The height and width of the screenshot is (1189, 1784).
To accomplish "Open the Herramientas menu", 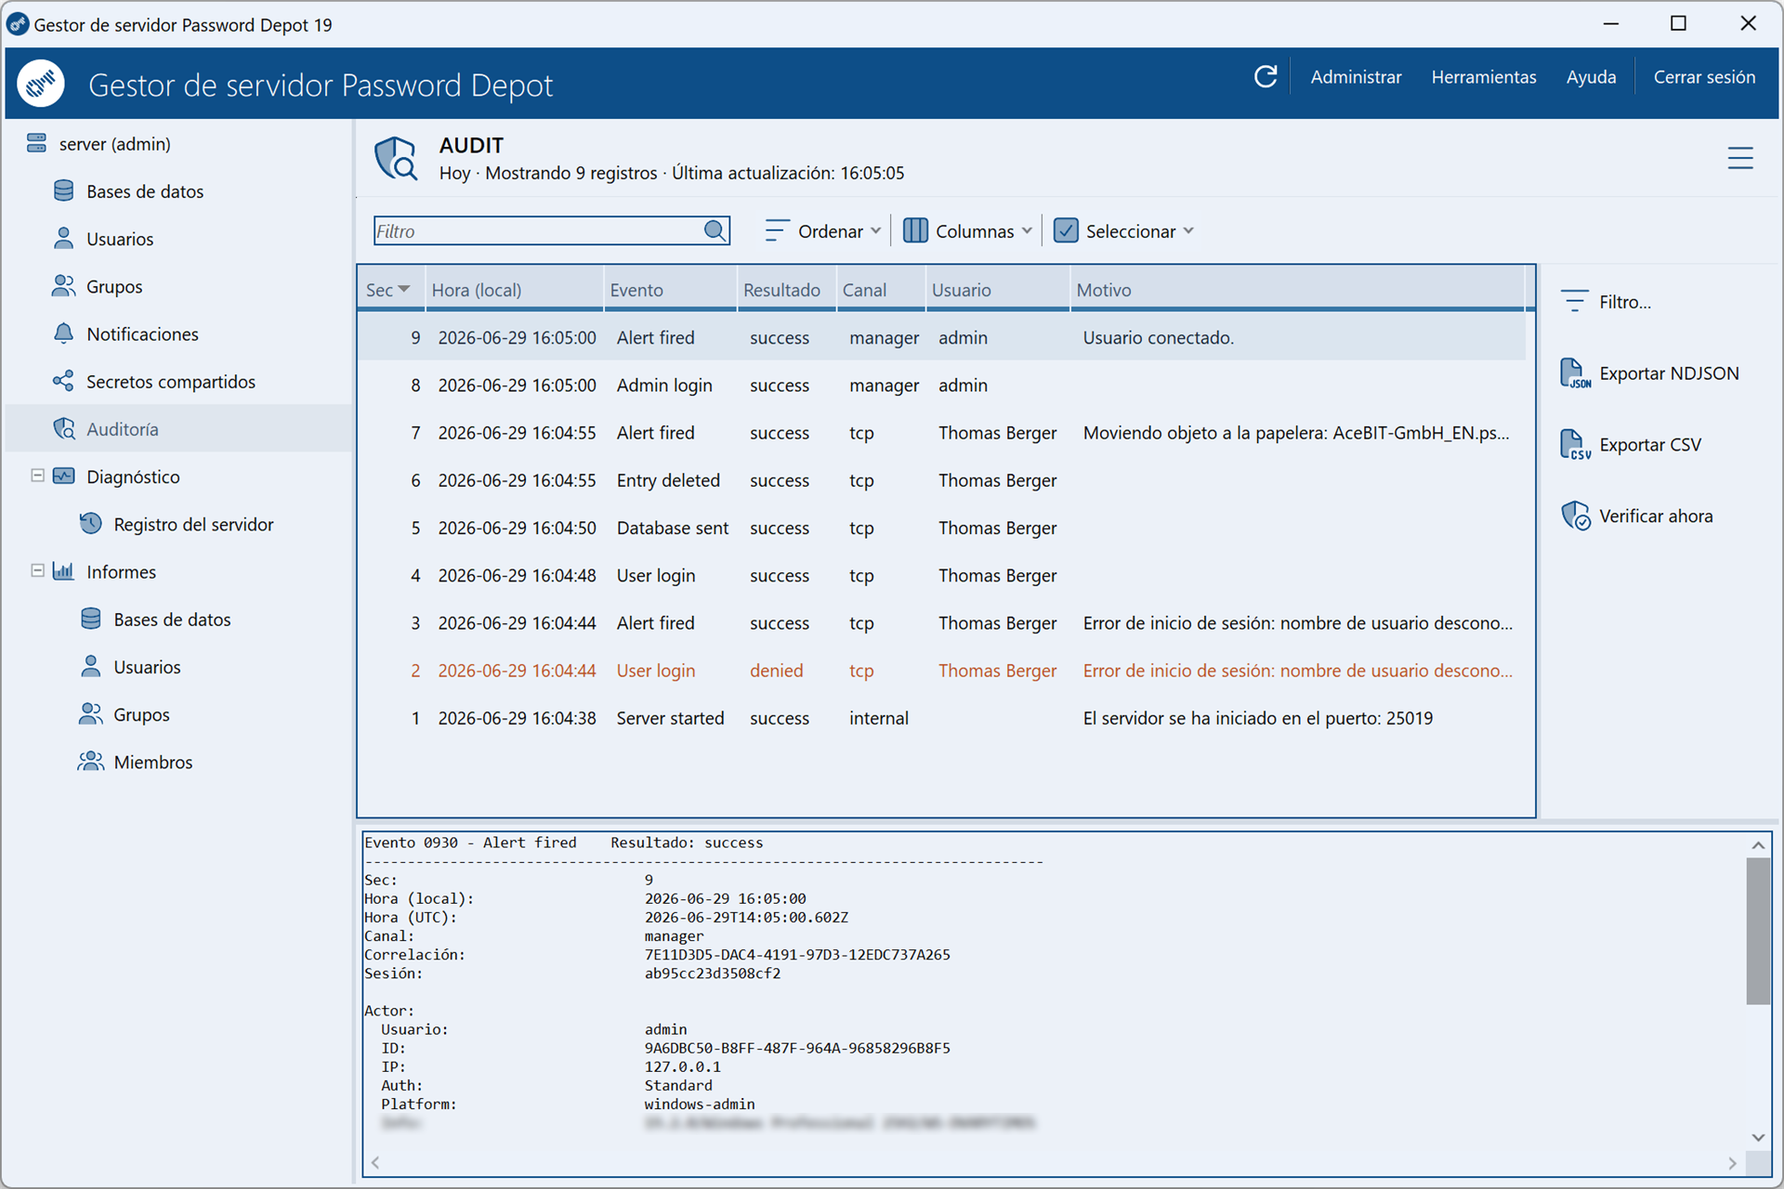I will click(1483, 77).
